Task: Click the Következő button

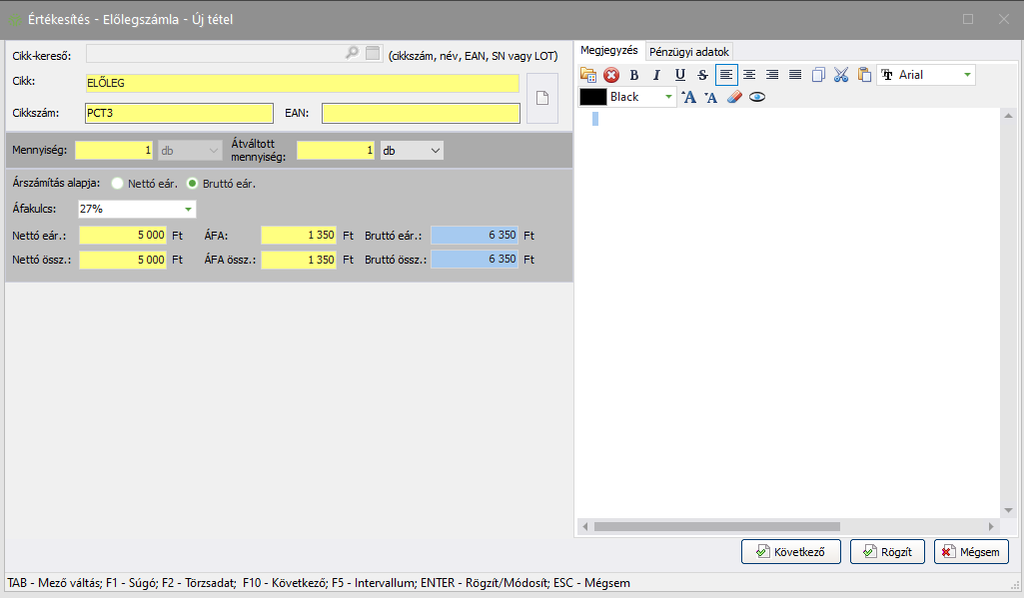Action: pos(791,551)
